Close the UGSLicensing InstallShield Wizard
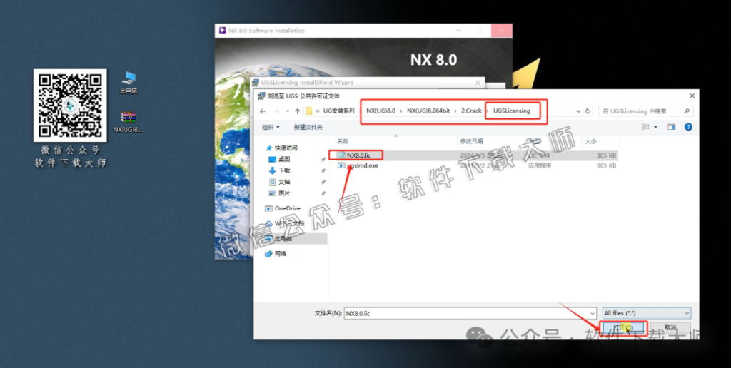This screenshot has width=731, height=368. pyautogui.click(x=478, y=83)
